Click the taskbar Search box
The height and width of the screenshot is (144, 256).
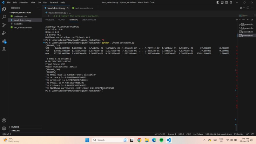click(110, 140)
